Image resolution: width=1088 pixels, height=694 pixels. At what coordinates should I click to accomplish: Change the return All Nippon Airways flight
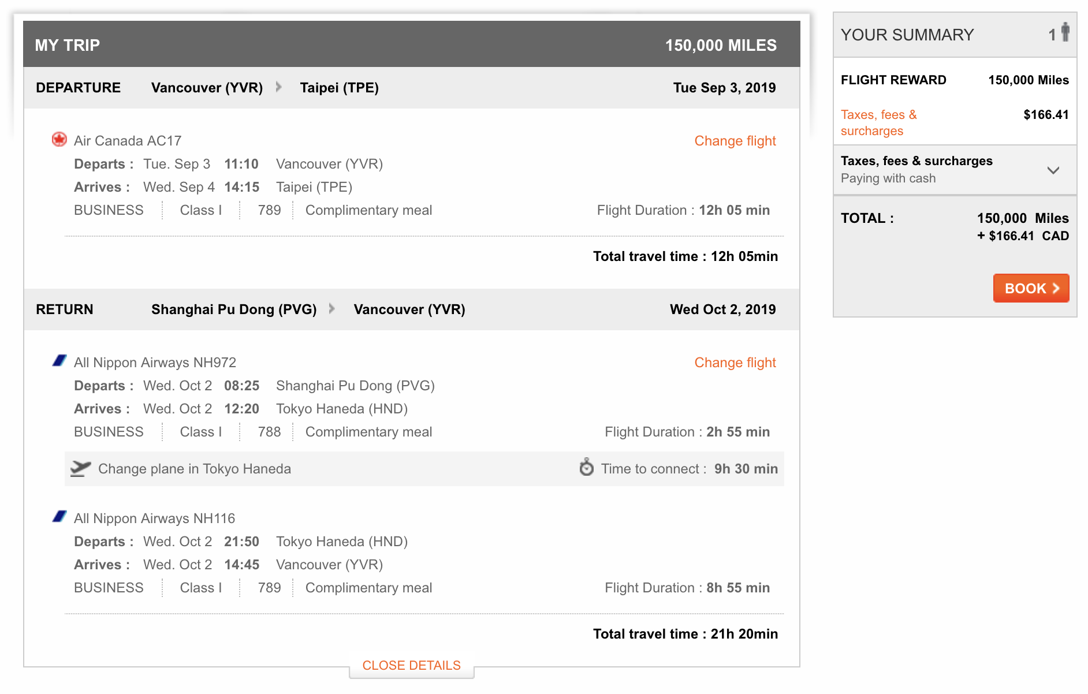(735, 363)
